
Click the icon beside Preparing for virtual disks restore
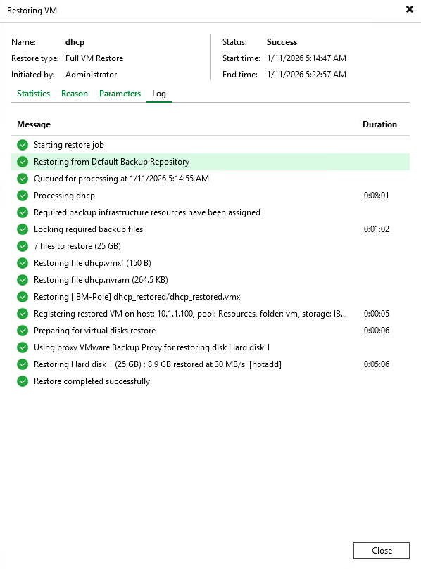click(x=23, y=331)
